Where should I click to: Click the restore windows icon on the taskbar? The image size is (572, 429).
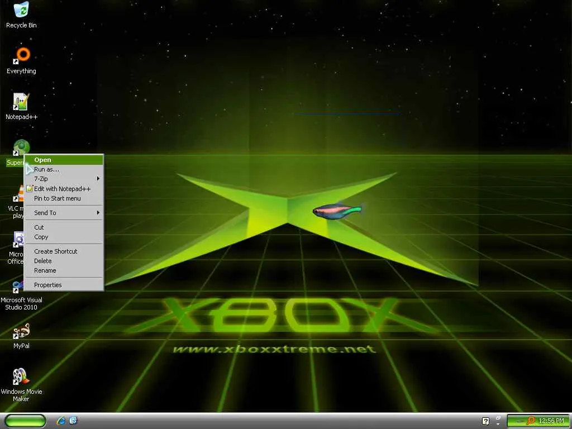coord(498,418)
